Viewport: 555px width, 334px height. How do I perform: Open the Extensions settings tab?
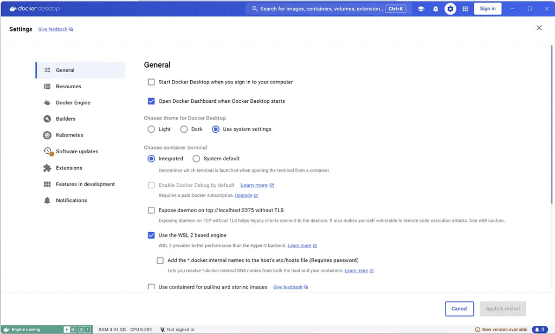point(80,168)
